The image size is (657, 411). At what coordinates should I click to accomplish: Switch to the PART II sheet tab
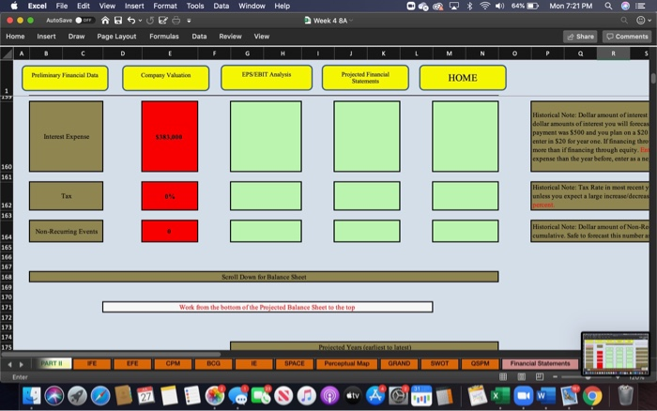coord(52,364)
